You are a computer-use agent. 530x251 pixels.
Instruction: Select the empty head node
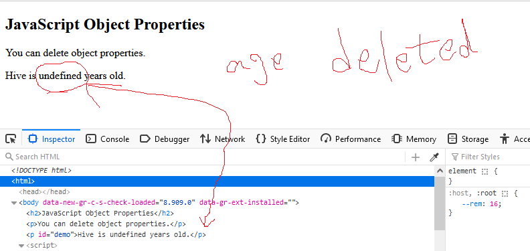(44, 192)
